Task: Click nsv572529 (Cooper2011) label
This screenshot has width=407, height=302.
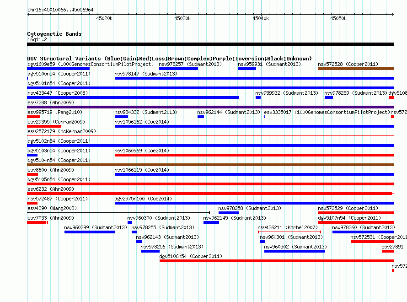Action: tap(348, 208)
